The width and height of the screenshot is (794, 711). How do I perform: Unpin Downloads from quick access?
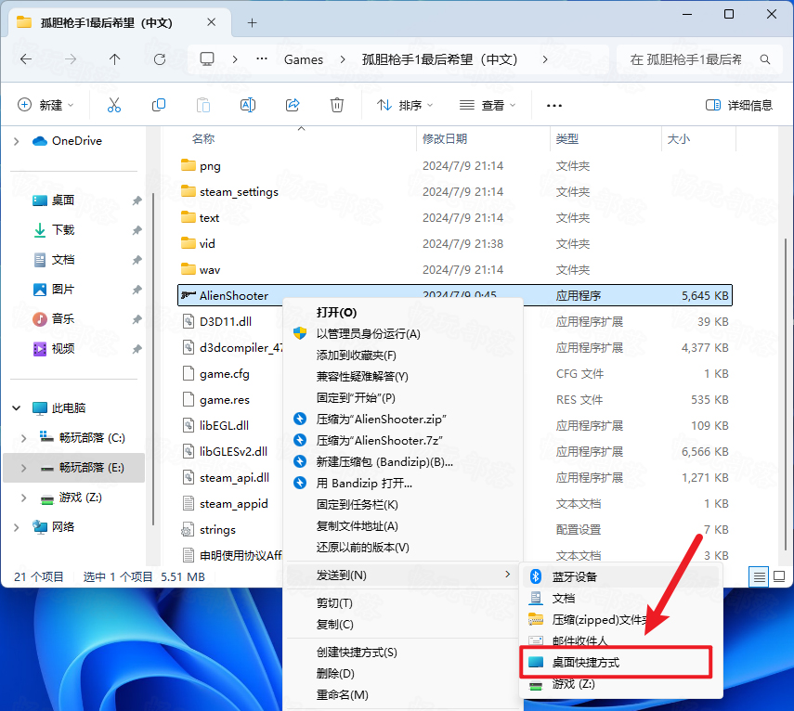pos(137,231)
